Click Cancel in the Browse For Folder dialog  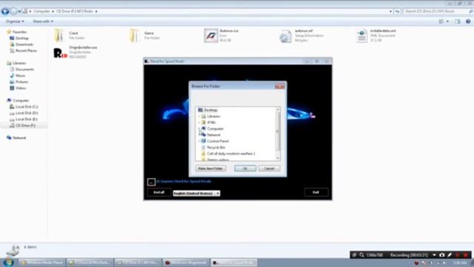pyautogui.click(x=269, y=168)
